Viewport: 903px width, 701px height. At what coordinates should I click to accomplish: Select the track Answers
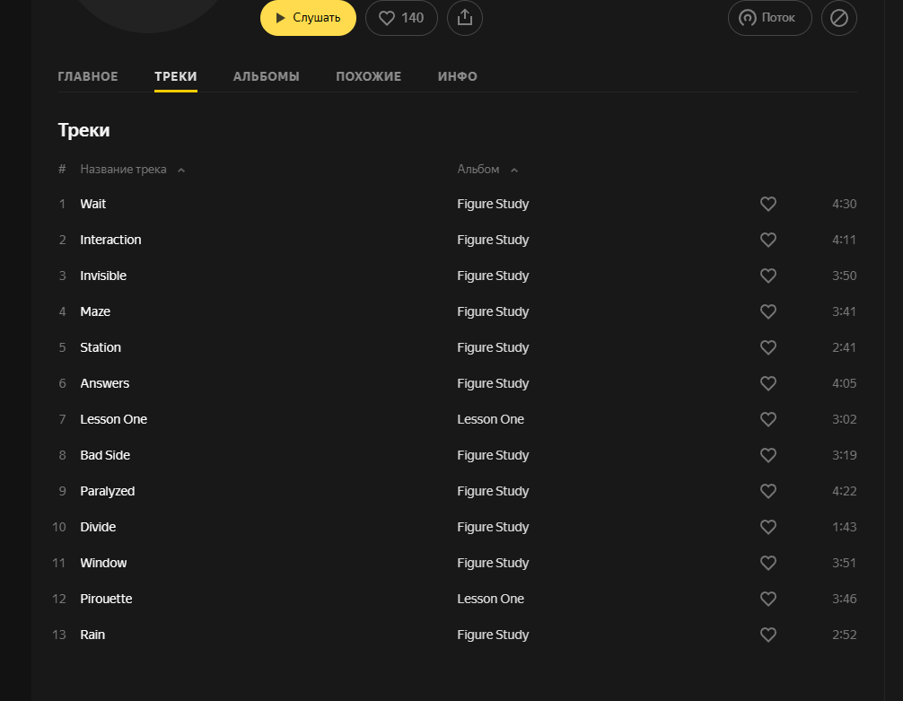(104, 383)
